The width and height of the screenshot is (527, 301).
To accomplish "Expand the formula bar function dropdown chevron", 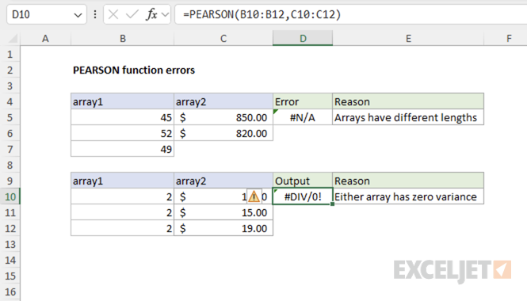I will (165, 15).
